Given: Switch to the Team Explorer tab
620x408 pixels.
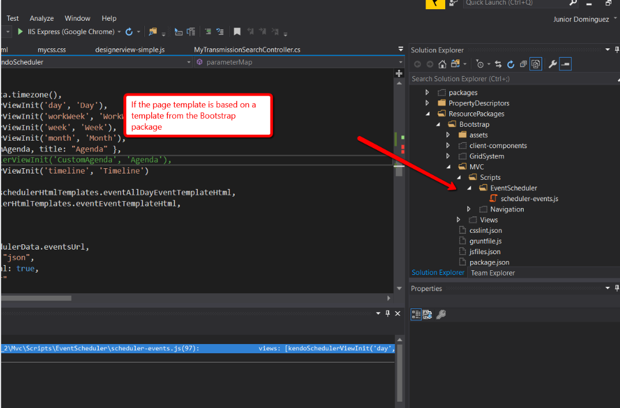Looking at the screenshot, I should click(x=493, y=273).
